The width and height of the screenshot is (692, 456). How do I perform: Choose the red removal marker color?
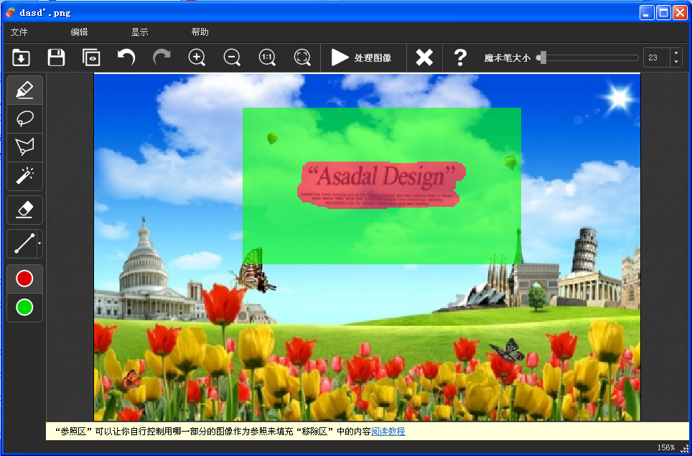coord(24,279)
